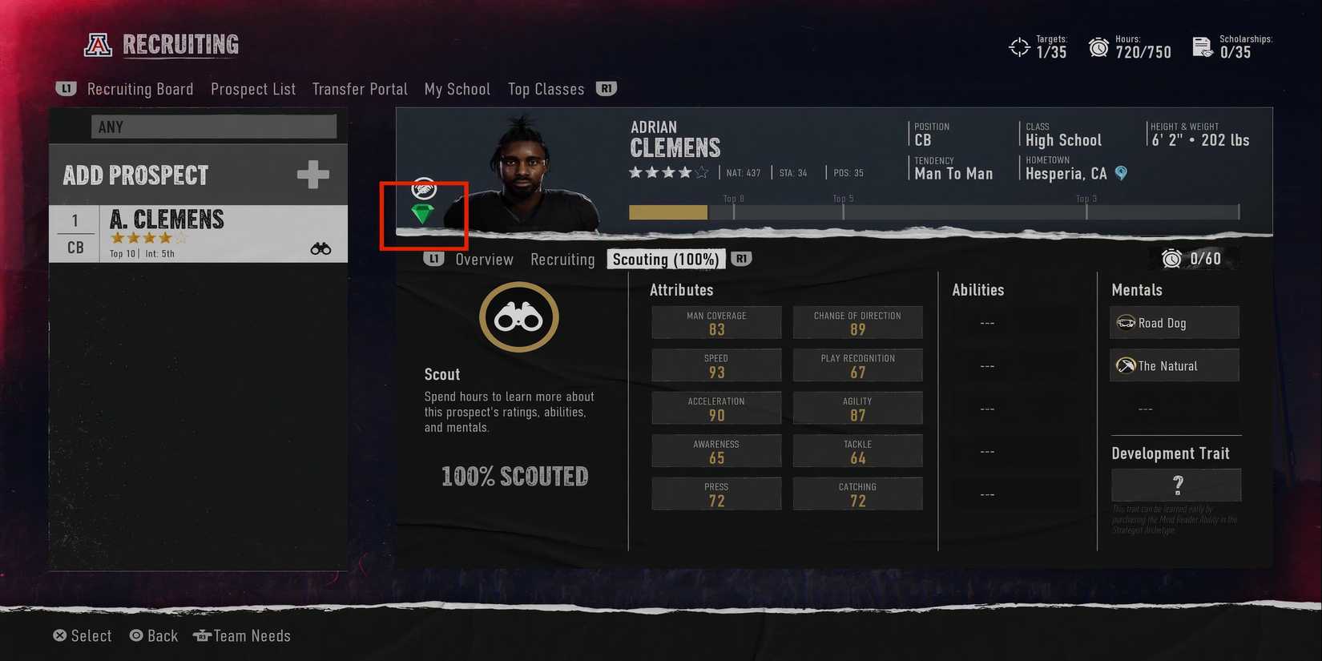The height and width of the screenshot is (661, 1322).
Task: Click Team Needs at the bottom
Action: 242,636
